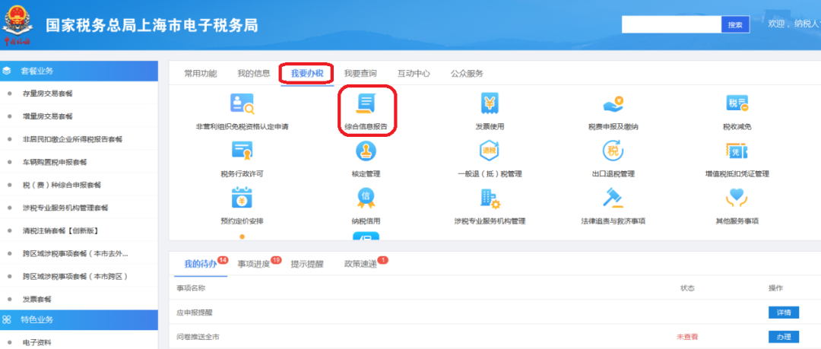Open 清税注销套餐【创新版】
This screenshot has height=349, width=821.
tap(61, 230)
